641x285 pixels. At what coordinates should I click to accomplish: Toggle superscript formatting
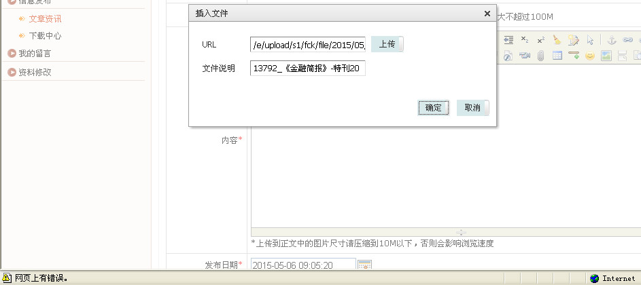click(x=540, y=40)
